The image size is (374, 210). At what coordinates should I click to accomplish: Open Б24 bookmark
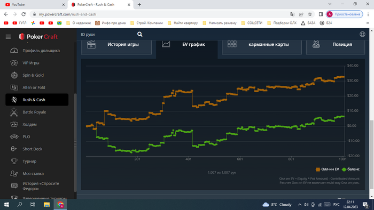(x=326, y=23)
